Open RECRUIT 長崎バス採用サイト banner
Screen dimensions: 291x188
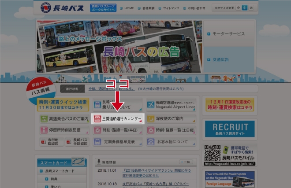click(x=230, y=129)
